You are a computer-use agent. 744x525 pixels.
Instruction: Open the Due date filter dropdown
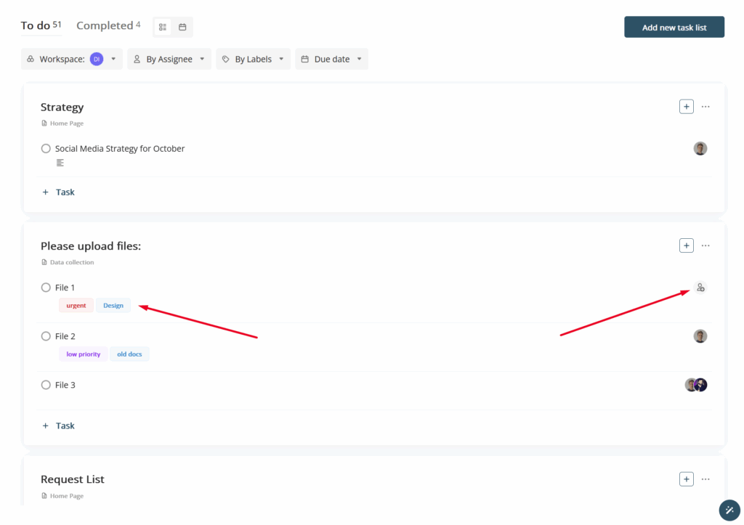pos(331,59)
